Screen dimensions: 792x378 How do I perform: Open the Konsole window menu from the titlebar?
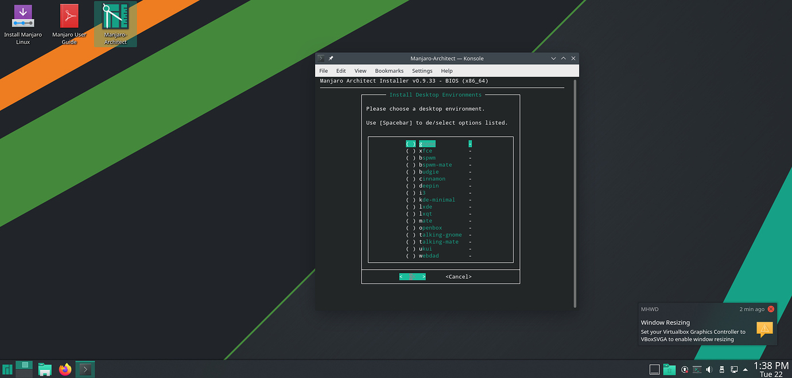(320, 58)
